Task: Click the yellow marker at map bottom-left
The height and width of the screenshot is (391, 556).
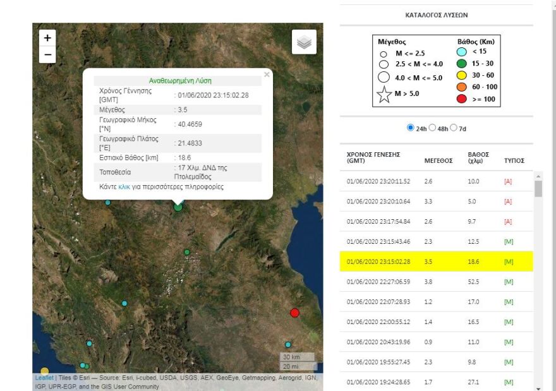Action: pos(44,371)
